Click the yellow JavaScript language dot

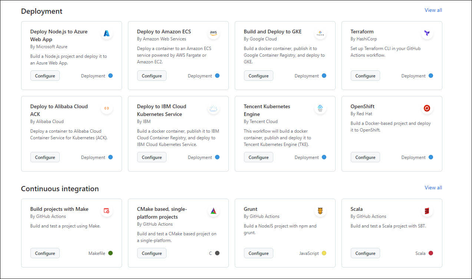[x=324, y=253]
